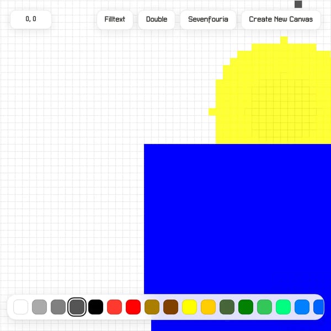Select the black color swatch
The height and width of the screenshot is (331, 331).
click(95, 307)
